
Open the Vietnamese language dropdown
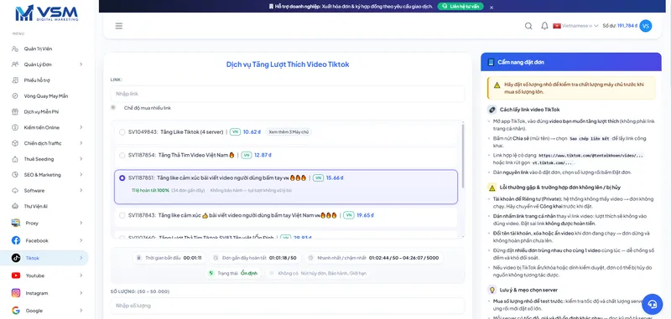point(575,26)
